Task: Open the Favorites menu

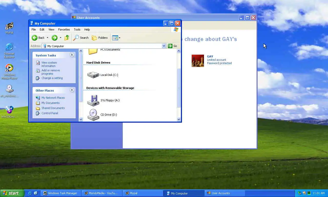Action: [x=64, y=29]
